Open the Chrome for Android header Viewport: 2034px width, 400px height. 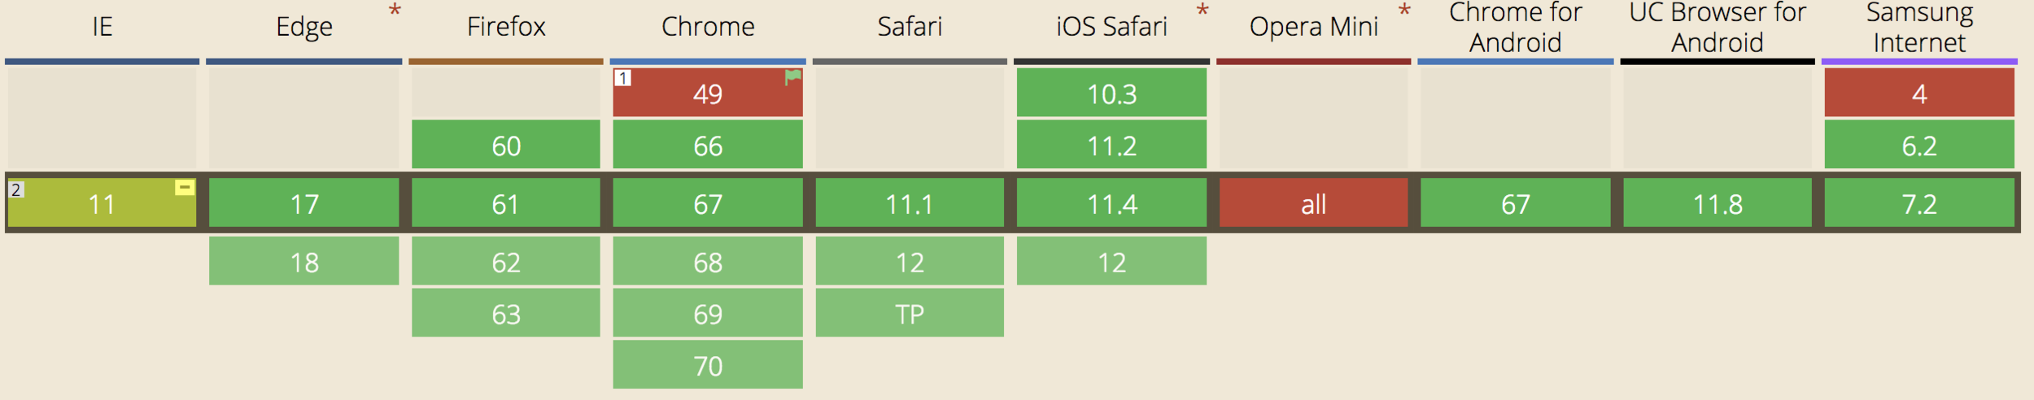(x=1515, y=28)
